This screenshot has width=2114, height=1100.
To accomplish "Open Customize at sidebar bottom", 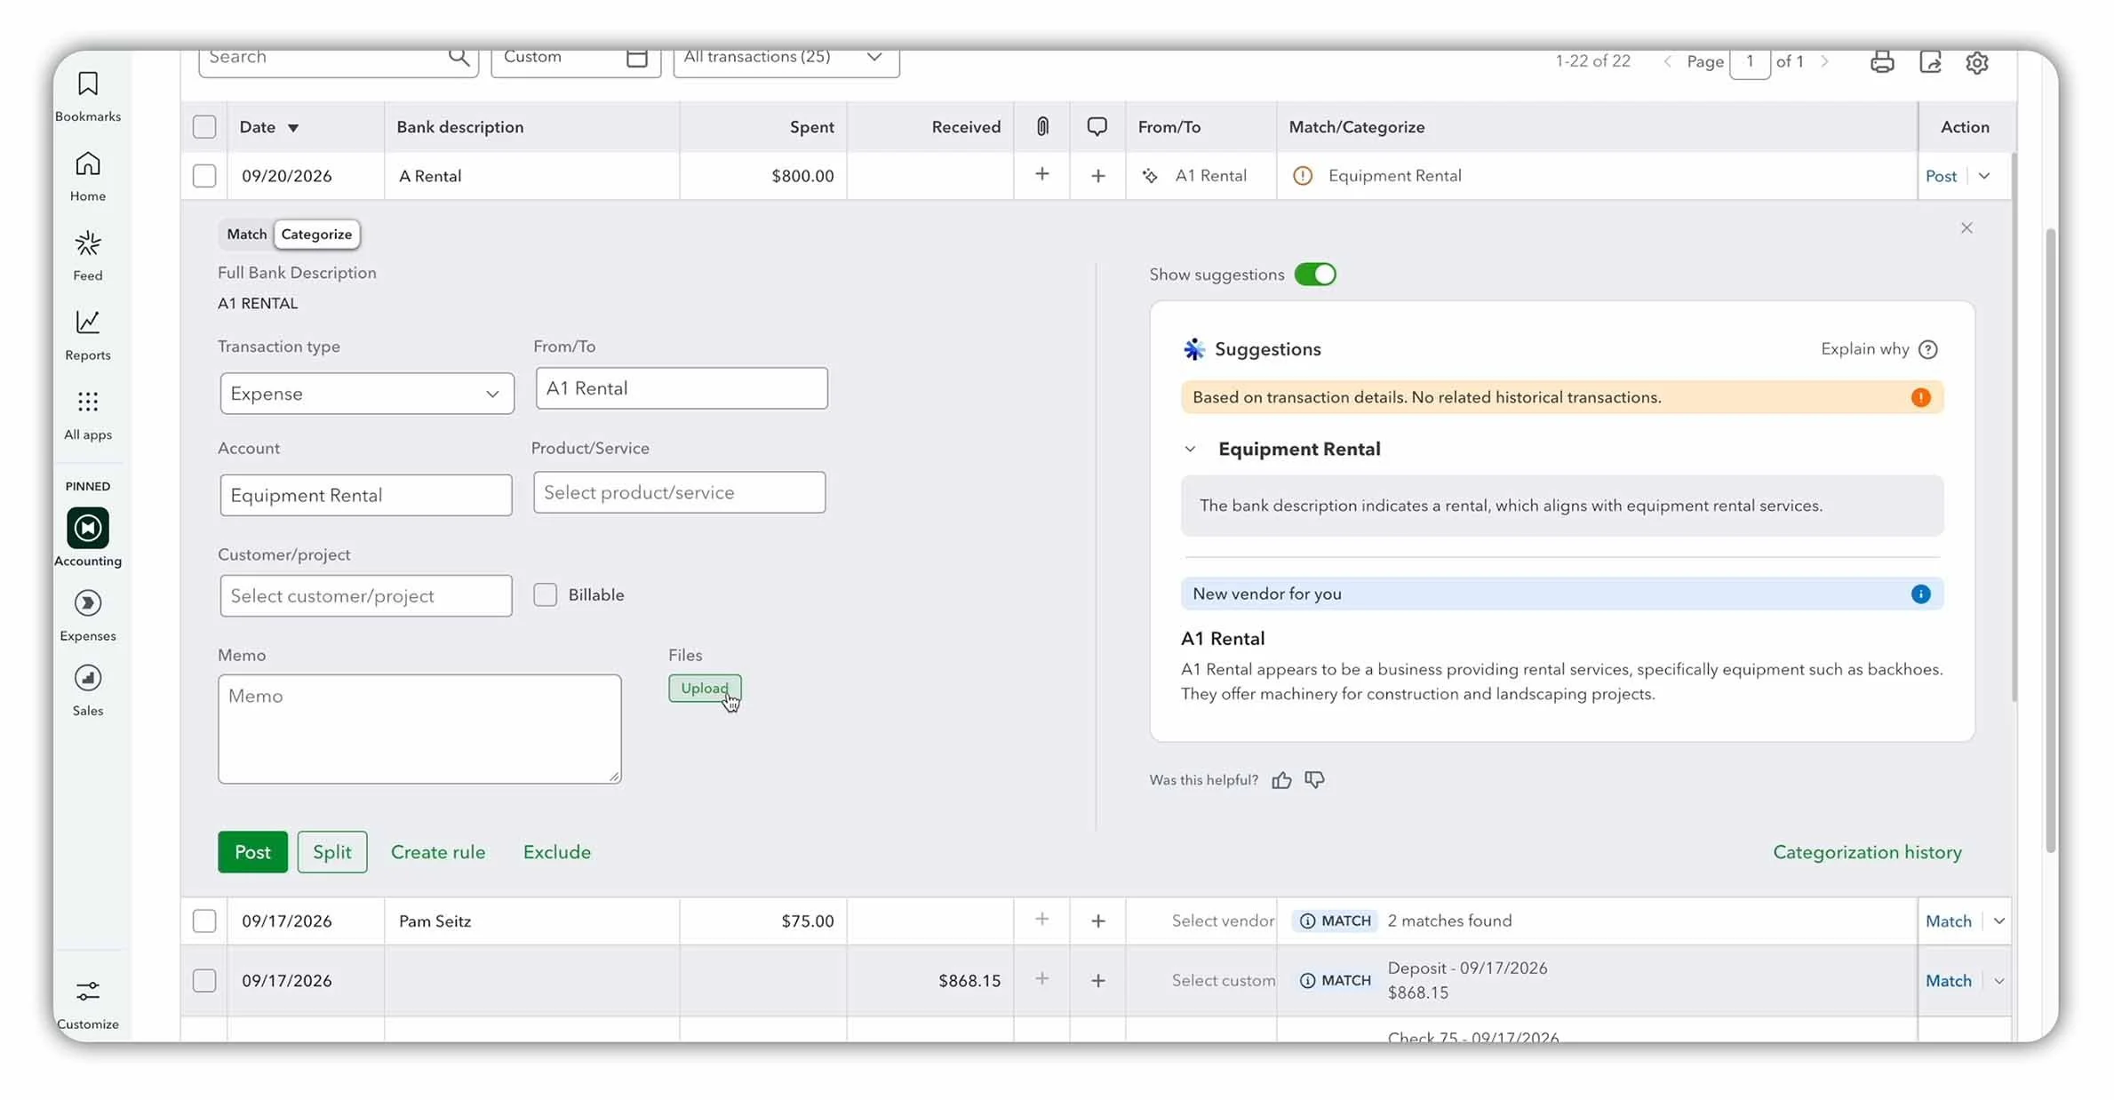I will click(87, 1004).
